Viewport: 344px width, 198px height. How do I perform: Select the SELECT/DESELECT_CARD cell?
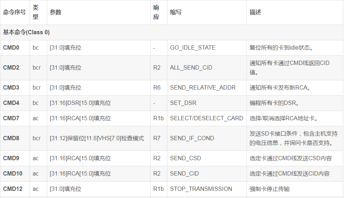pyautogui.click(x=206, y=118)
